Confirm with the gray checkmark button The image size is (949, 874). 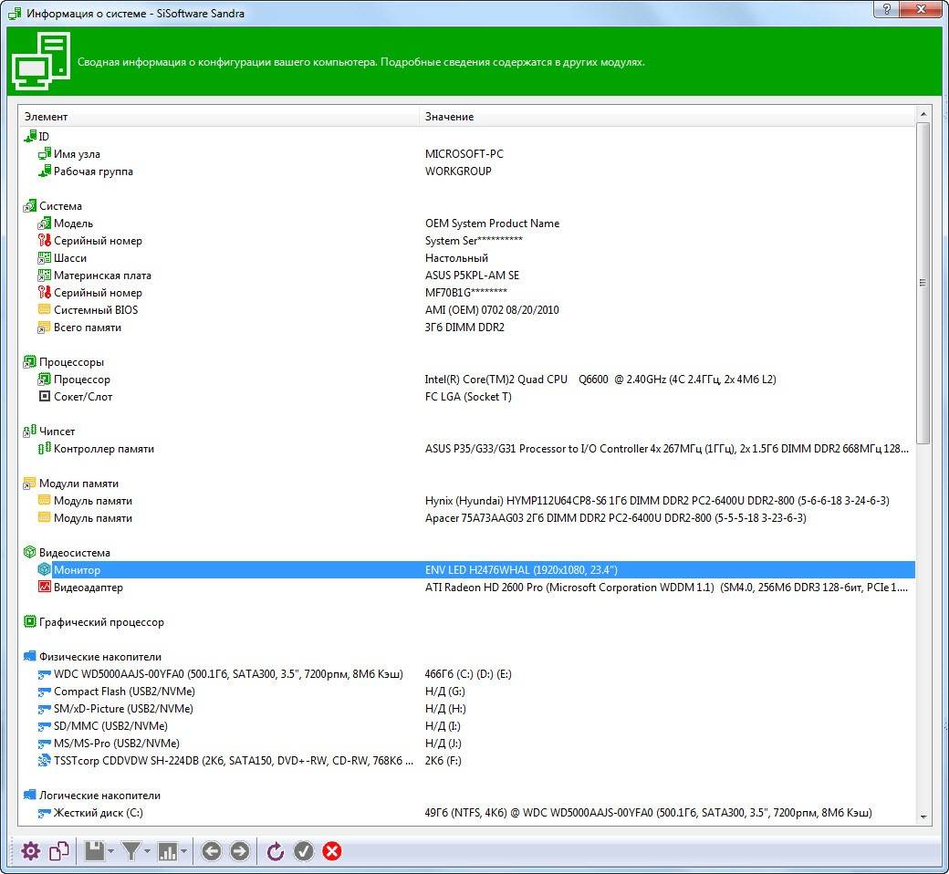coord(304,851)
